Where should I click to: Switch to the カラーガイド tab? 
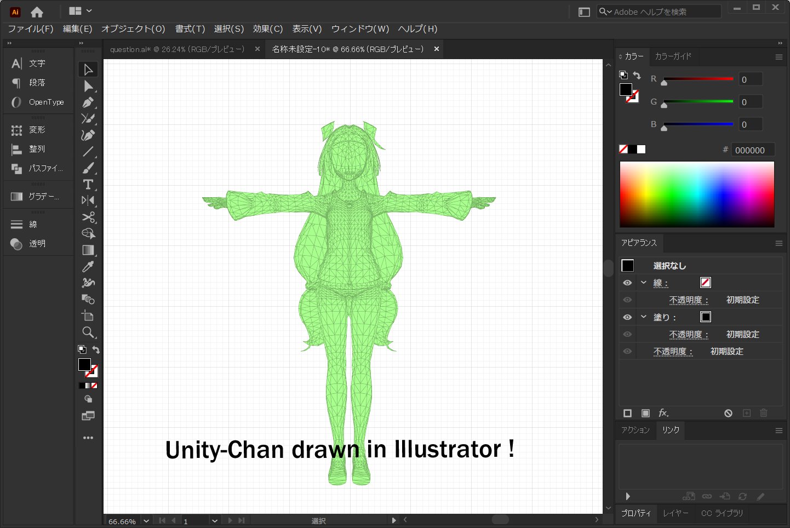click(x=673, y=56)
